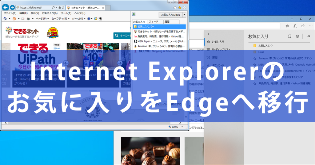Open the ページ(P) dropdown menu
The image size is (315, 165).
pos(42,19)
